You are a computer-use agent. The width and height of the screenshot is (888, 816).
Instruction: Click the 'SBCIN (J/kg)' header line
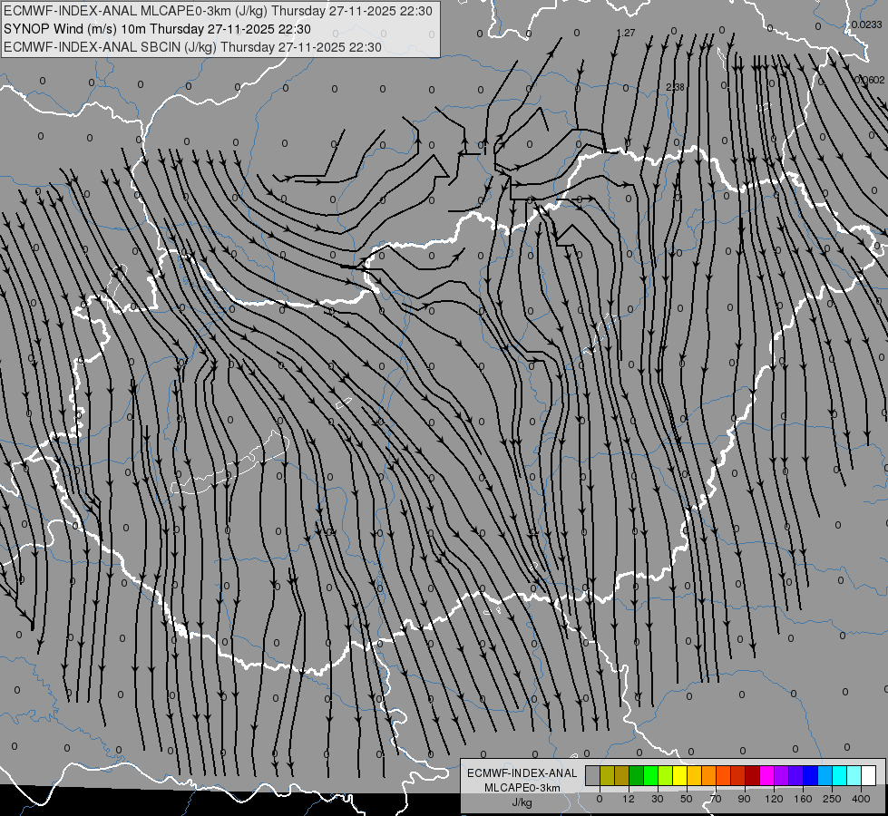(192, 47)
